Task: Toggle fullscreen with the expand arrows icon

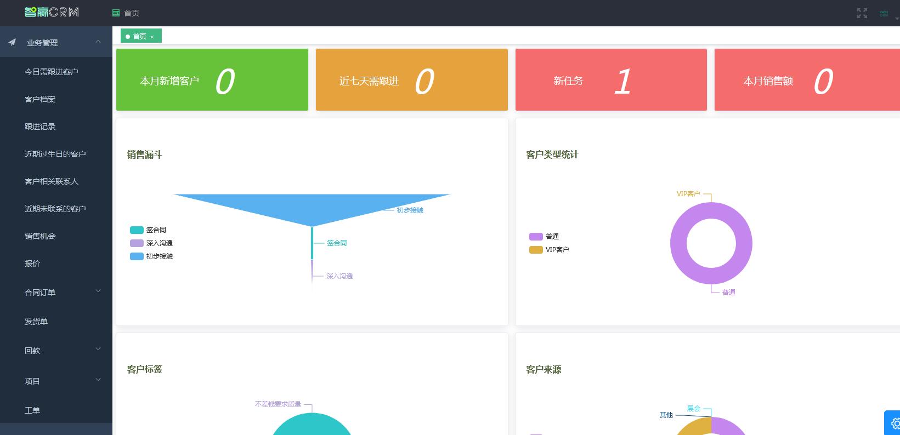Action: click(862, 13)
